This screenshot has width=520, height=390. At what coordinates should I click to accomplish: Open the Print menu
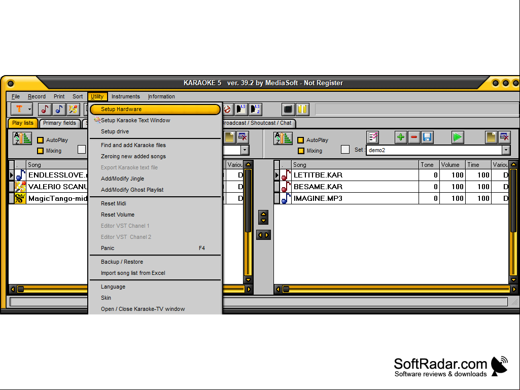[x=59, y=96]
